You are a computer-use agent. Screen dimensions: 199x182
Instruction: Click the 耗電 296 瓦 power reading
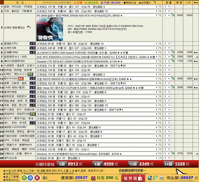(108, 178)
